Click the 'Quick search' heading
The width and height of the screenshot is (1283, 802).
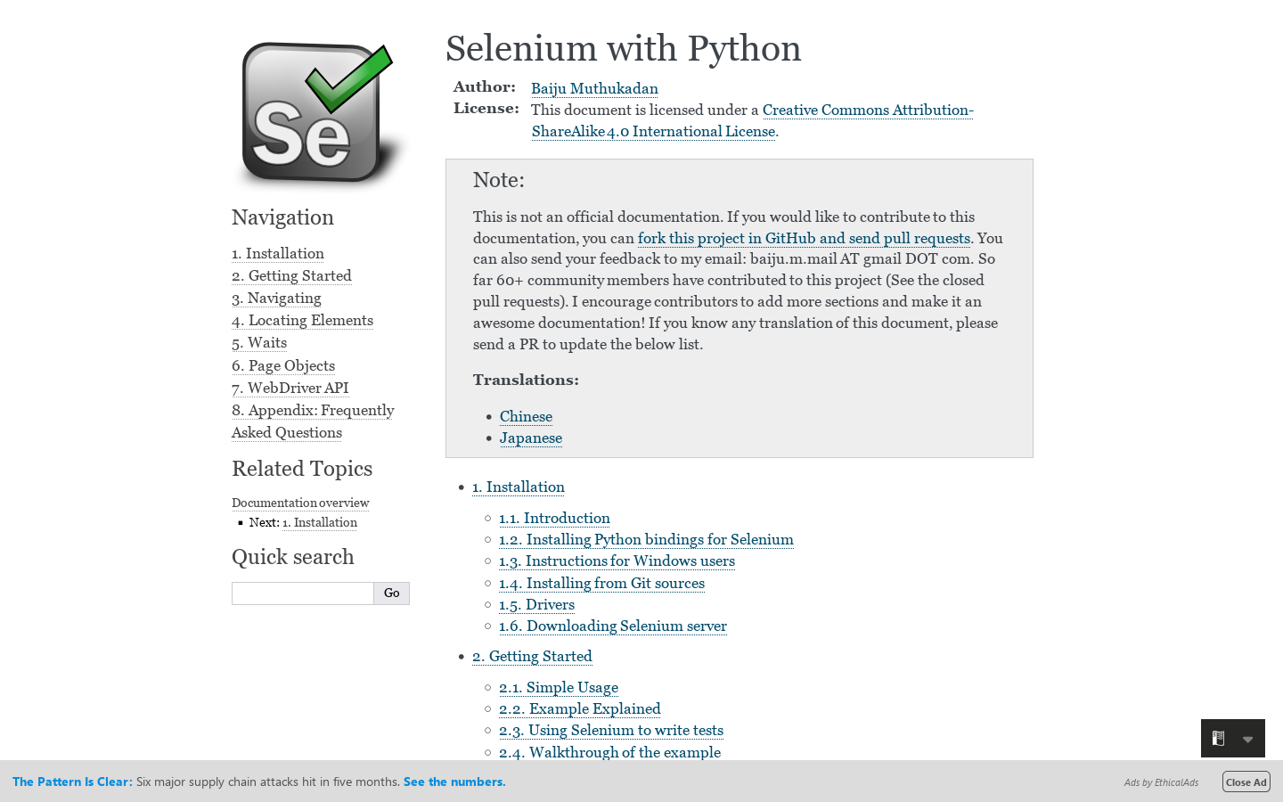click(x=292, y=557)
